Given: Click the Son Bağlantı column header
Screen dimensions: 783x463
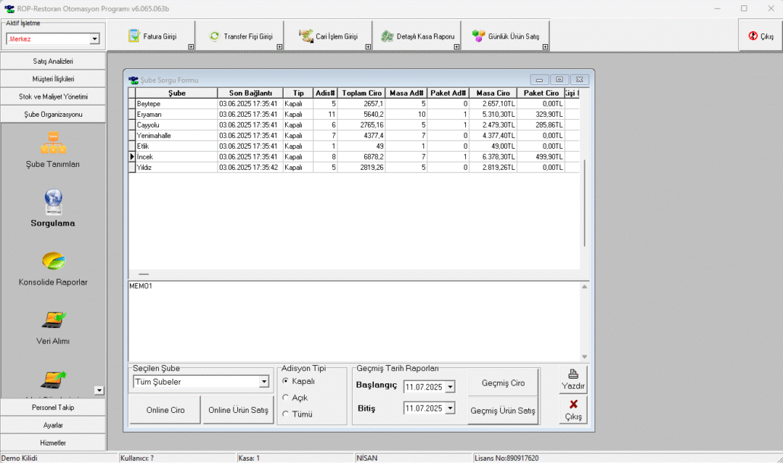Looking at the screenshot, I should [x=250, y=93].
